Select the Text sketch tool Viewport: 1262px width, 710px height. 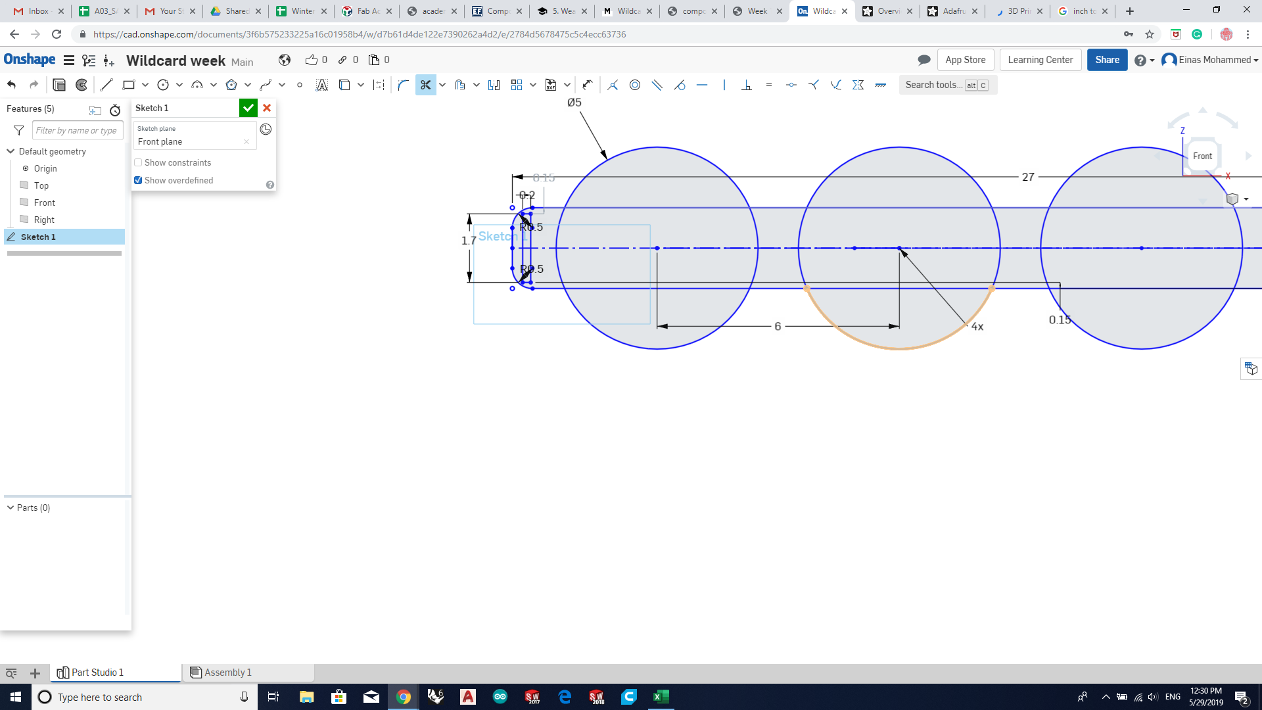tap(321, 85)
